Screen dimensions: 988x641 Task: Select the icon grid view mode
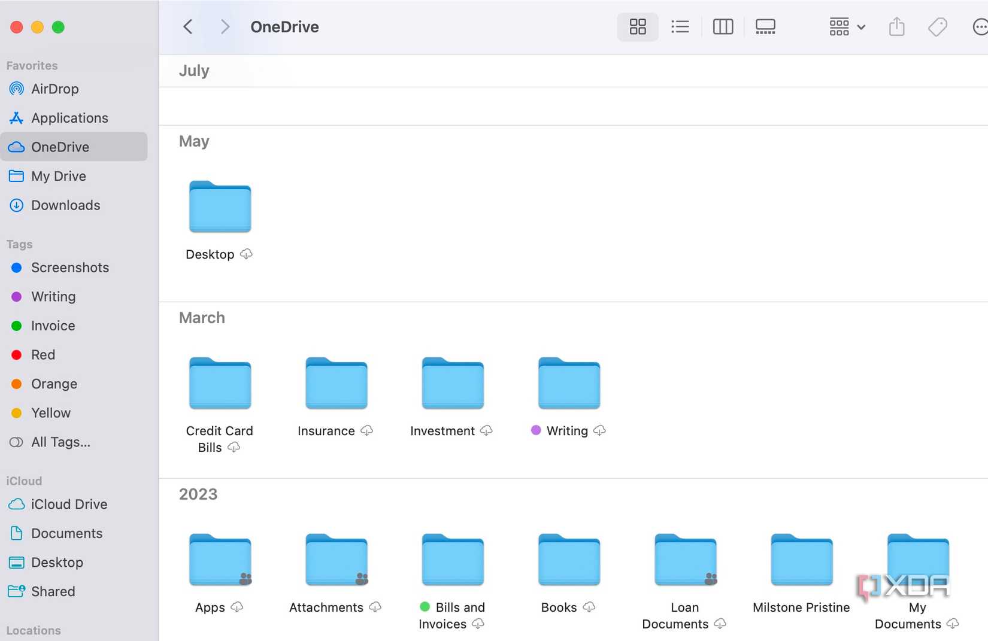click(637, 26)
